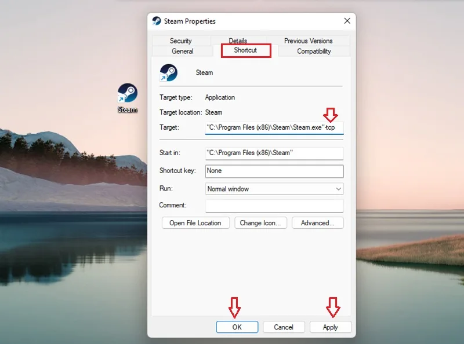
Task: Go to the Previous Versions tab
Action: pyautogui.click(x=308, y=41)
